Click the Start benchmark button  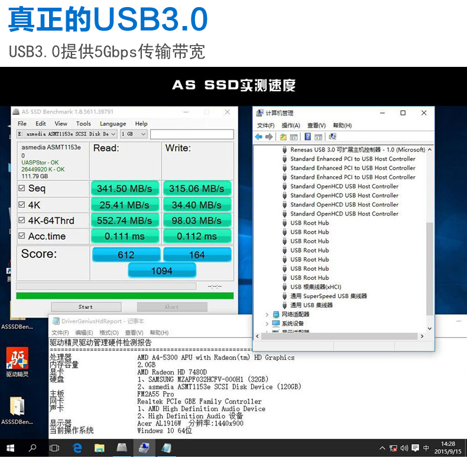(x=86, y=307)
